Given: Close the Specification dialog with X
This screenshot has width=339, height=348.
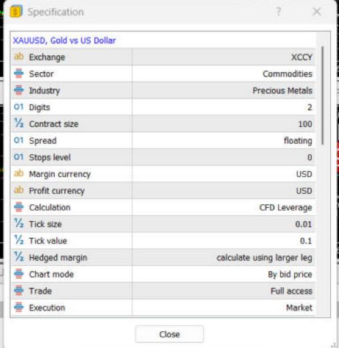Looking at the screenshot, I should click(317, 11).
